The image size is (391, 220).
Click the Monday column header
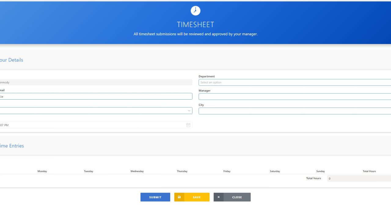click(42, 171)
